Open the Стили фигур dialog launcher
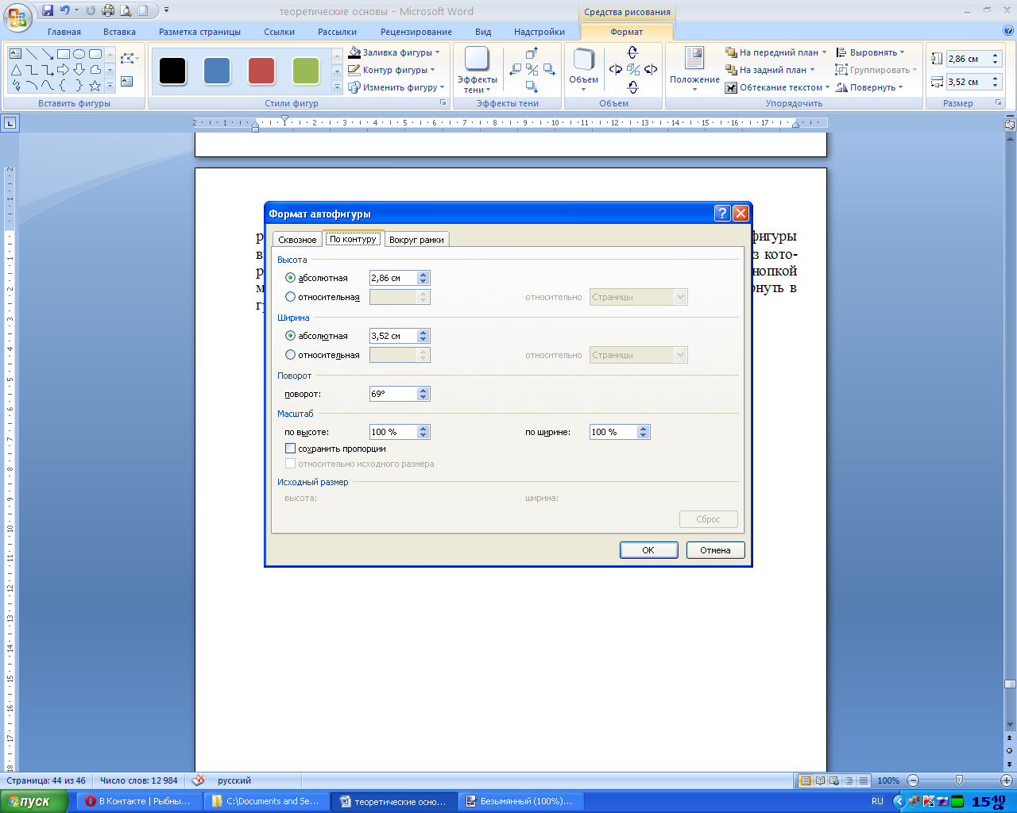The height and width of the screenshot is (813, 1017). pos(443,103)
